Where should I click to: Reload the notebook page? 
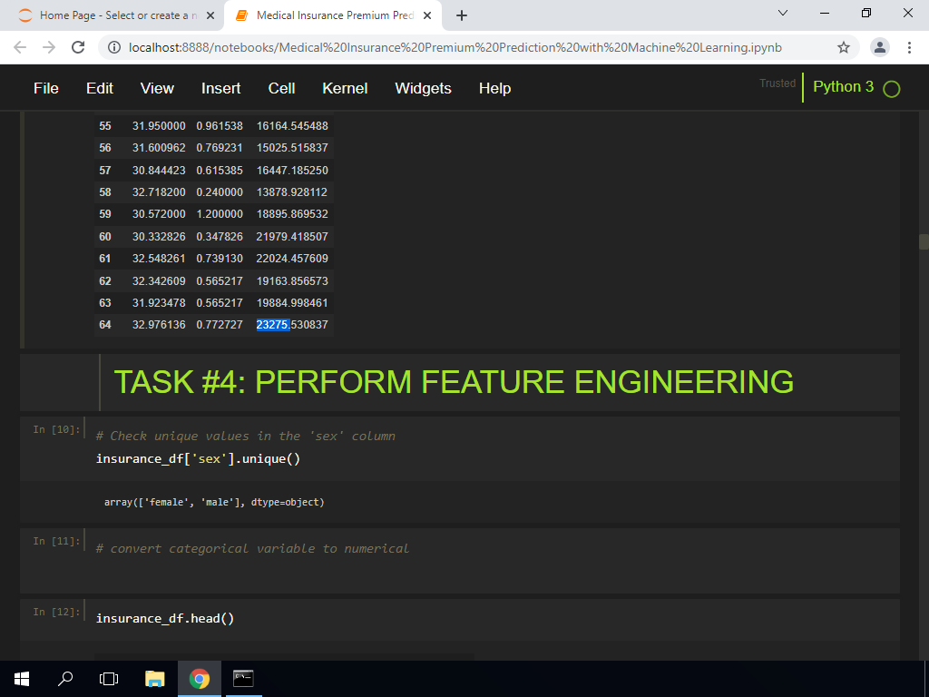78,47
